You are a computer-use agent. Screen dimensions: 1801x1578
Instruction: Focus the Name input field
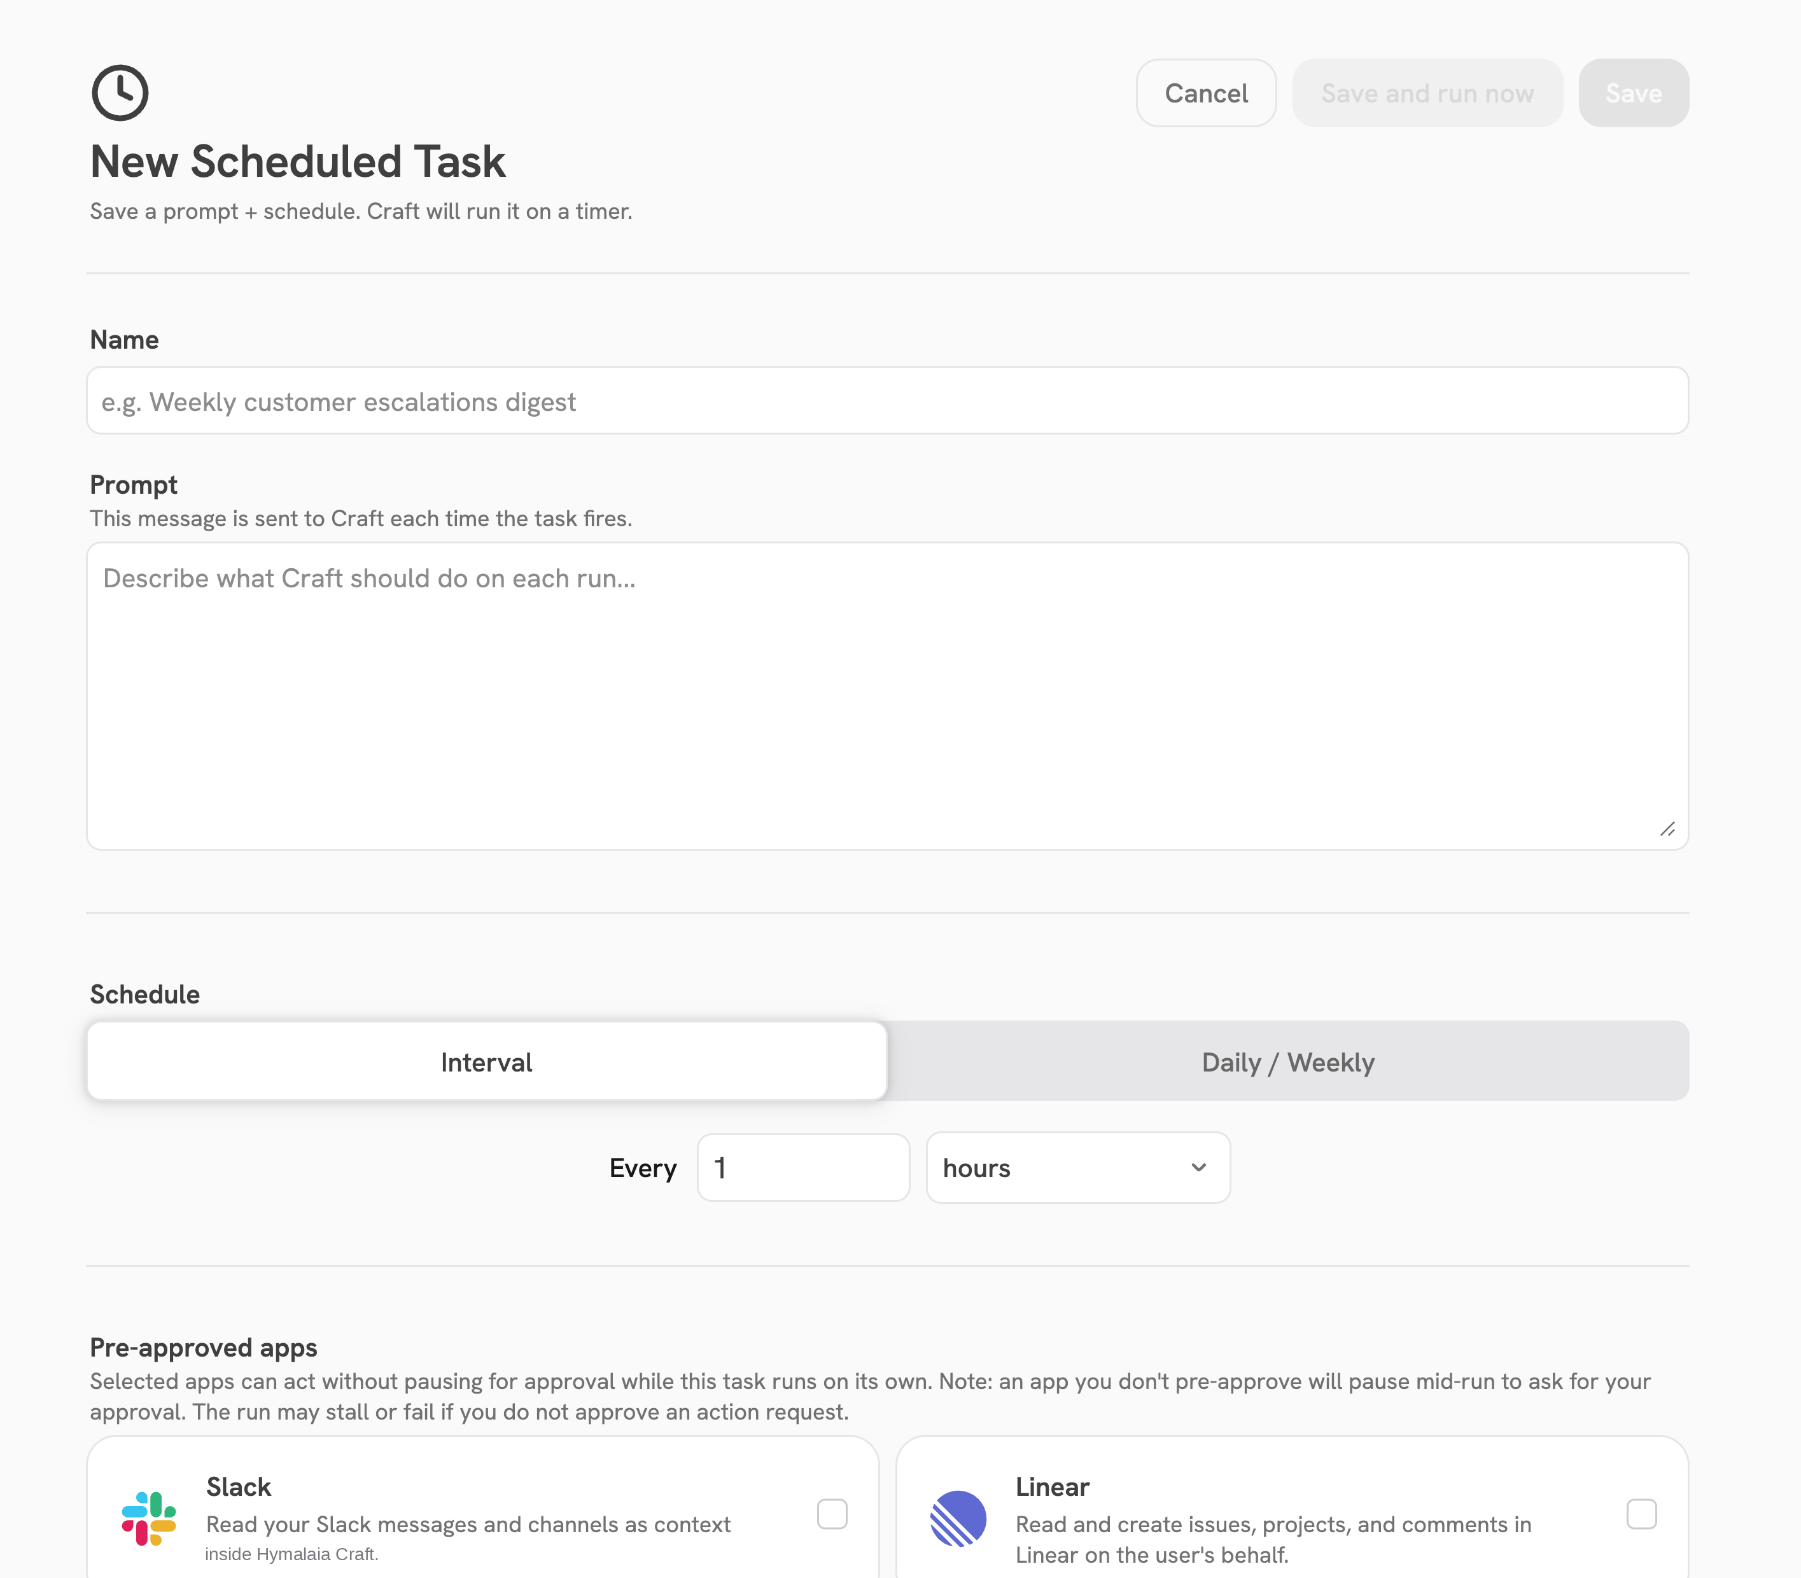click(x=888, y=401)
